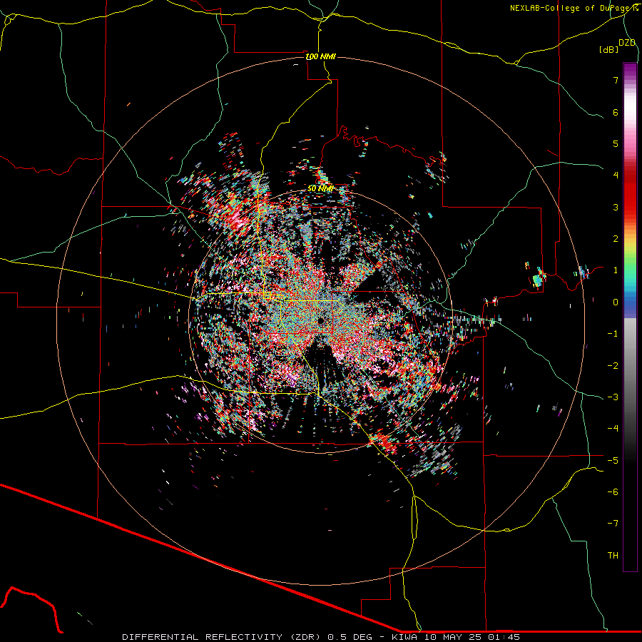Image resolution: width=642 pixels, height=642 pixels.
Task: Click the TH threshold label on legend
Action: click(x=613, y=556)
